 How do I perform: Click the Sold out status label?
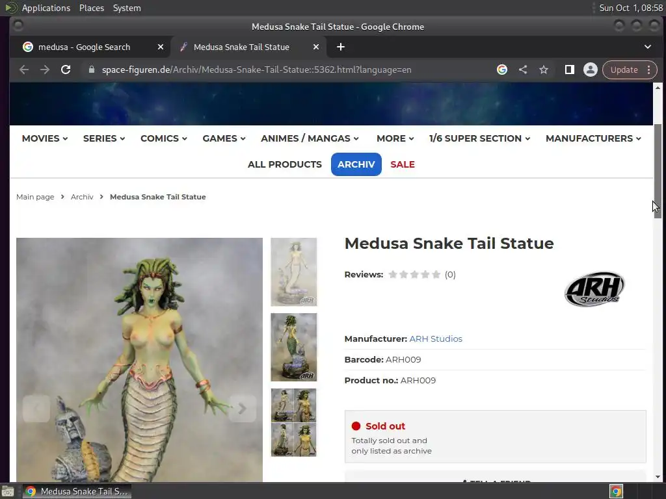(385, 426)
